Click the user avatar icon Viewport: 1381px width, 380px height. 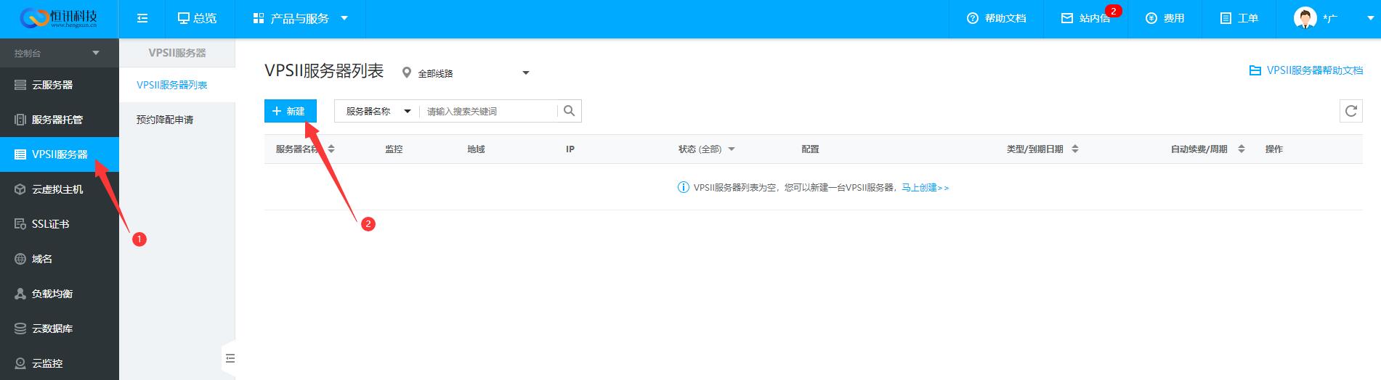tap(1305, 19)
